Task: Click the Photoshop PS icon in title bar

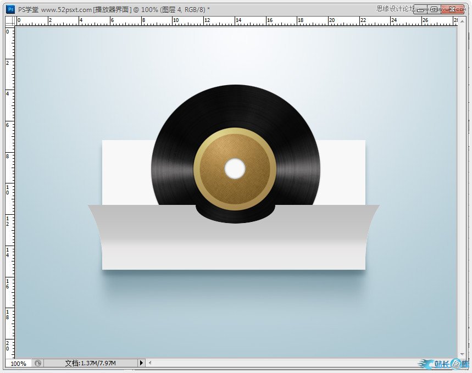Action: point(10,9)
